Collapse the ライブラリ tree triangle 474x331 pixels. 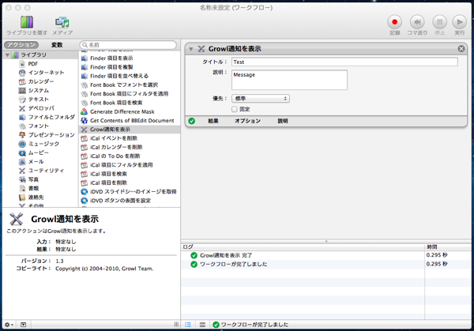coord(8,55)
